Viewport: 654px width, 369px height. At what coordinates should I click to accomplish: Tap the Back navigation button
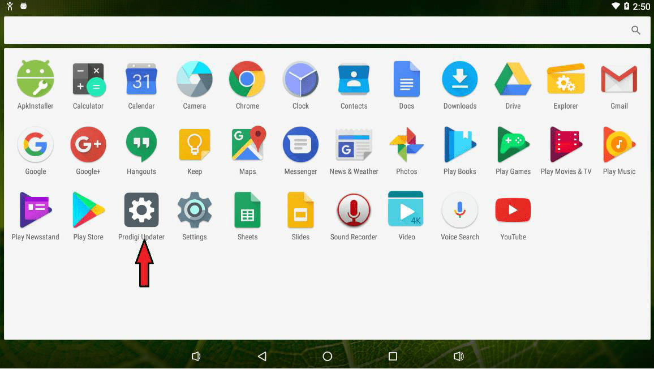pos(262,356)
